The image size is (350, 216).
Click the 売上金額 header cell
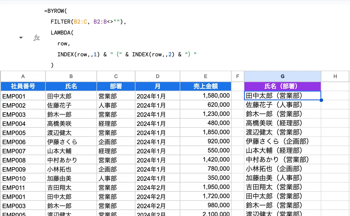(x=206, y=86)
